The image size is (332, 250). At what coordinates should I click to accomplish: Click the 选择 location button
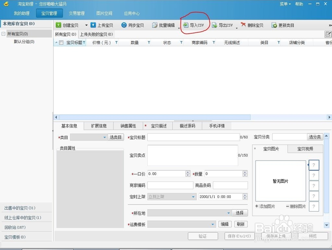pyautogui.click(x=240, y=213)
